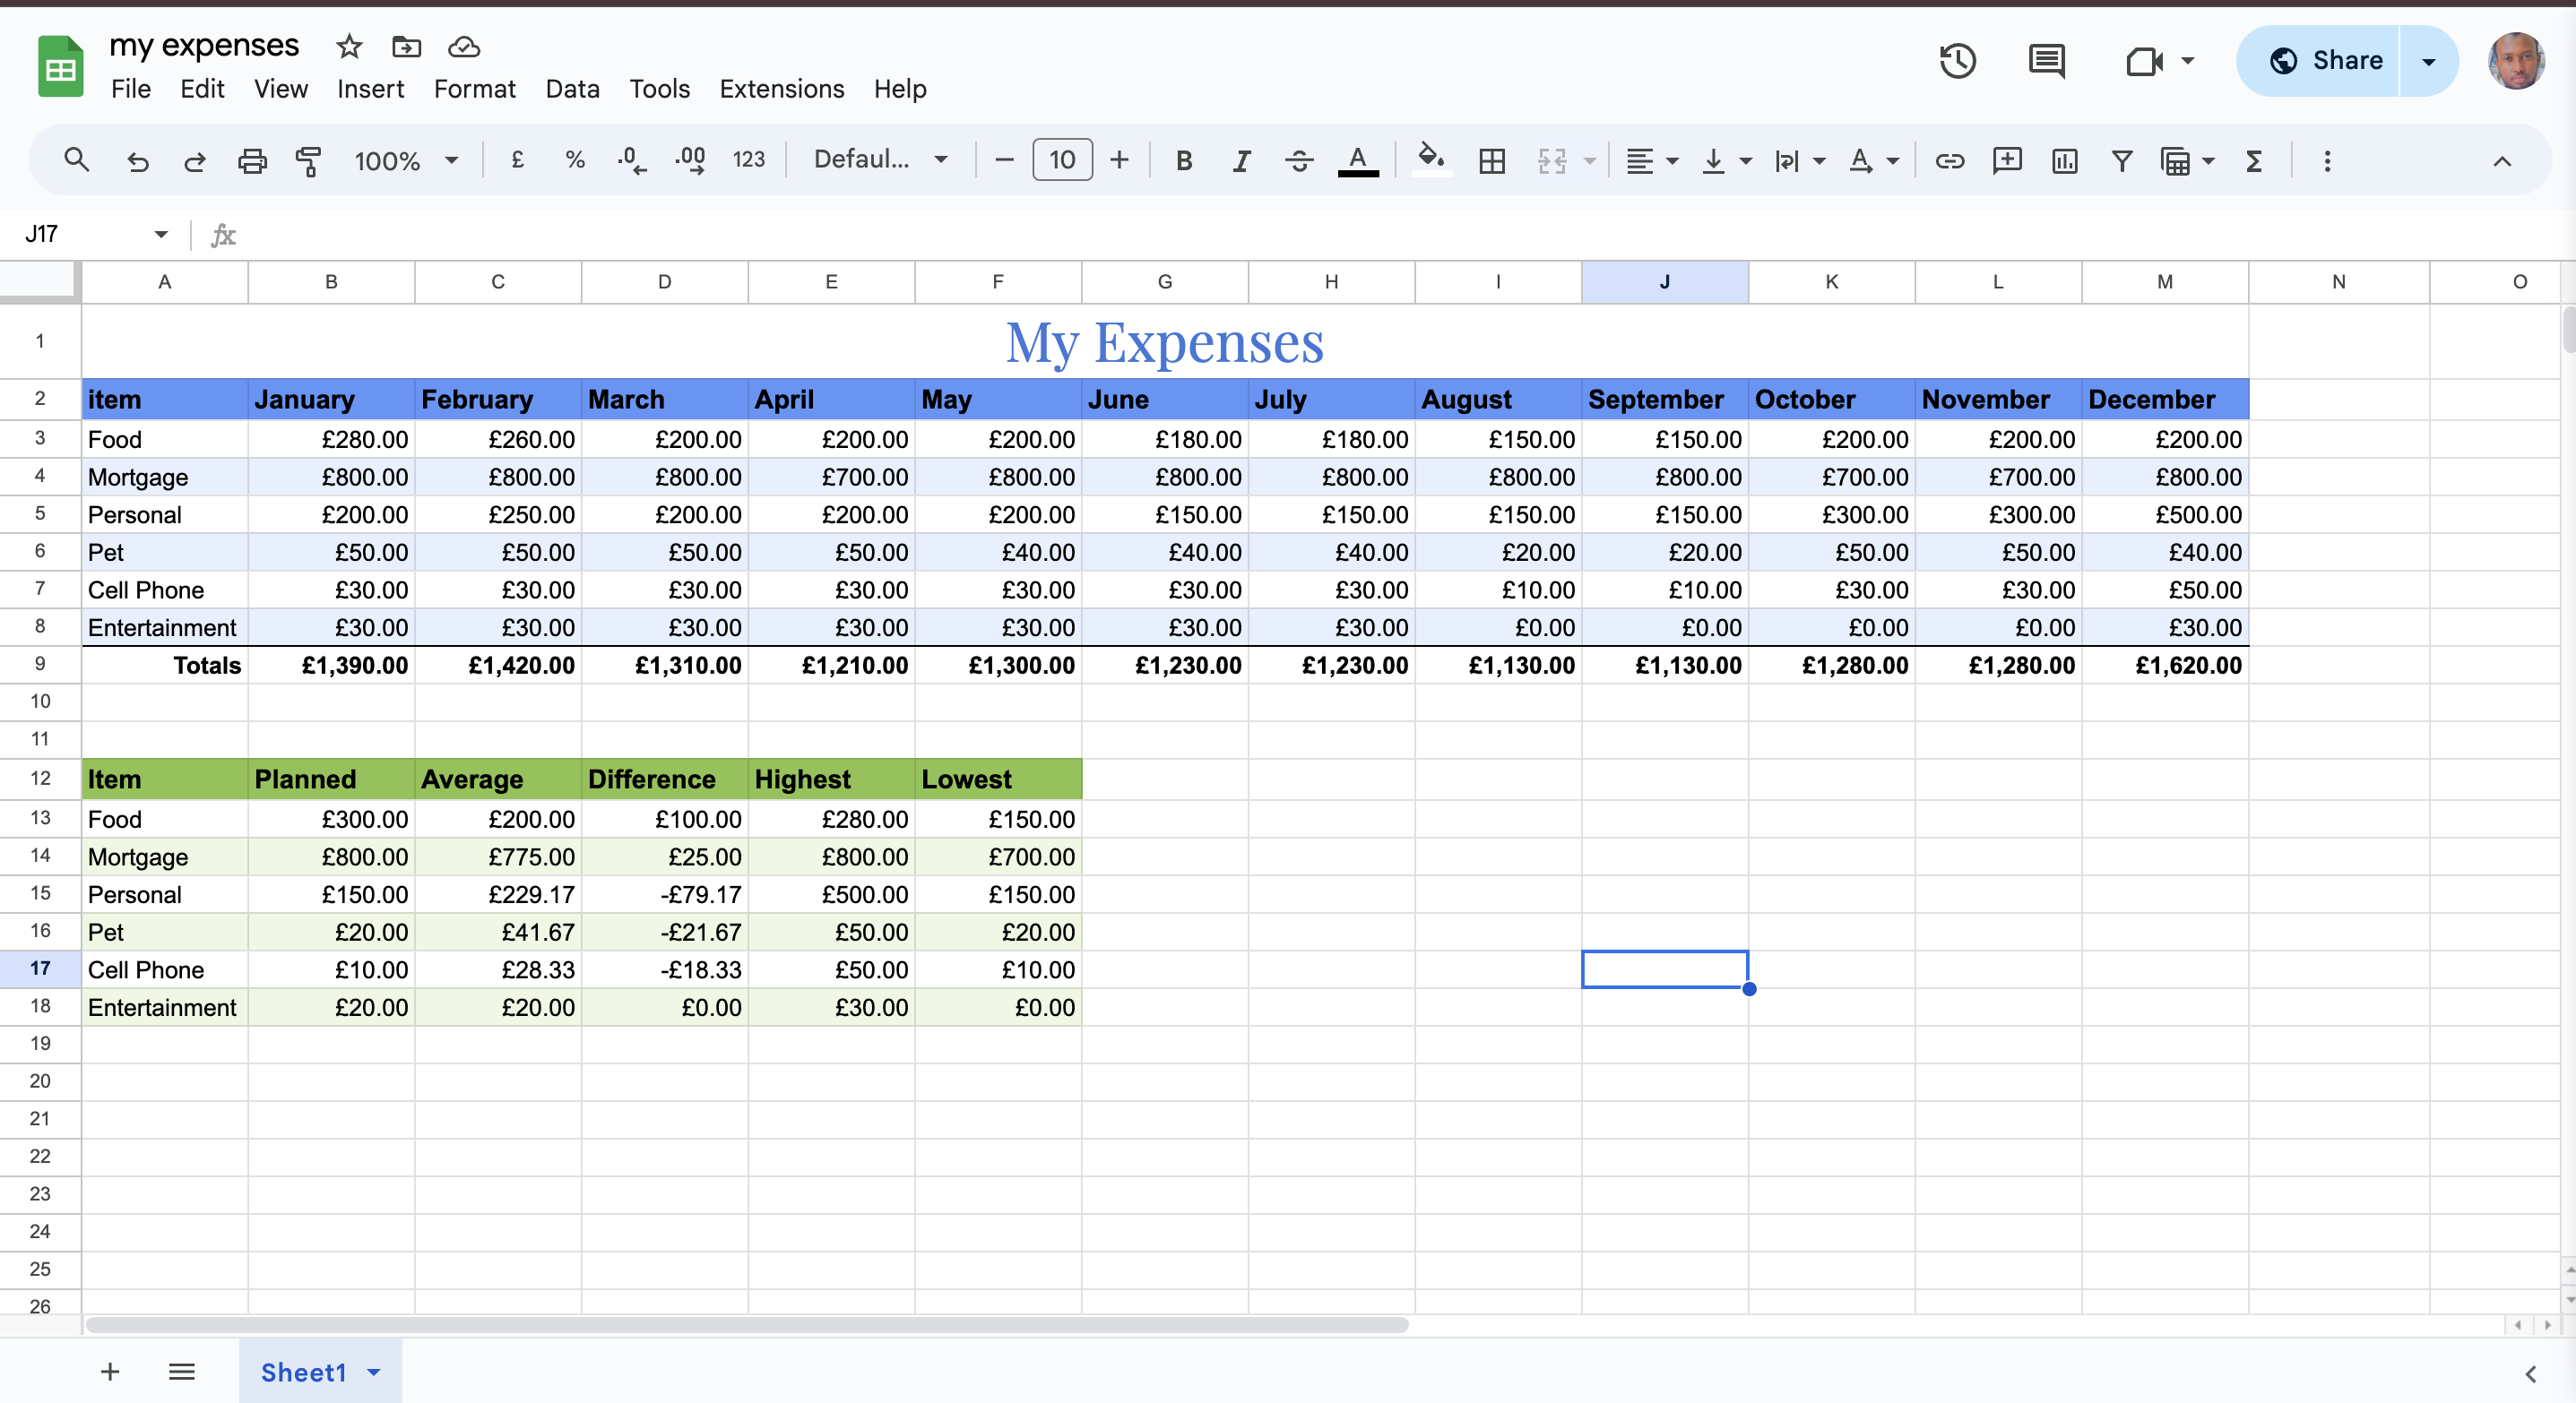
Task: Open the search menus magnifier icon
Action: click(76, 159)
